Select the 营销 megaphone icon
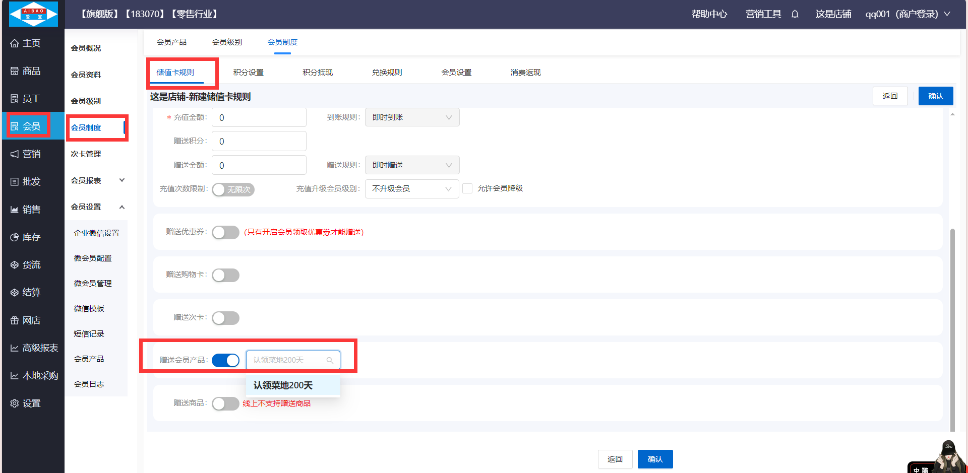968x473 pixels. pyautogui.click(x=15, y=154)
